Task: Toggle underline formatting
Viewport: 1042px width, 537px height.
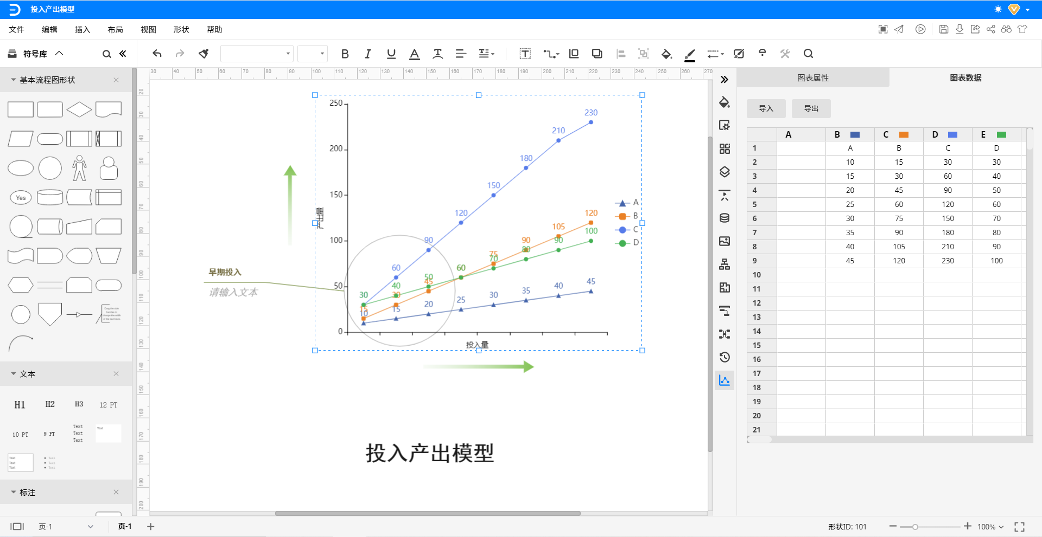Action: click(391, 54)
